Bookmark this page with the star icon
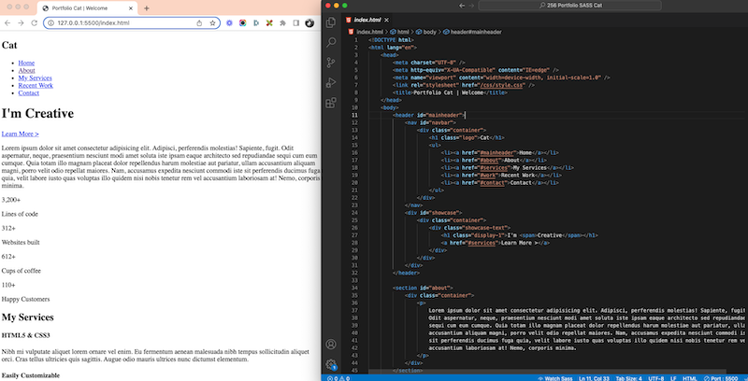 point(212,22)
